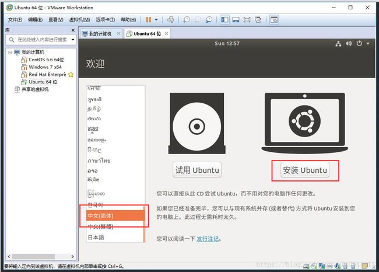Image resolution: width=379 pixels, height=272 pixels.
Task: Toggle the library sidebar view icon
Action: click(224, 20)
